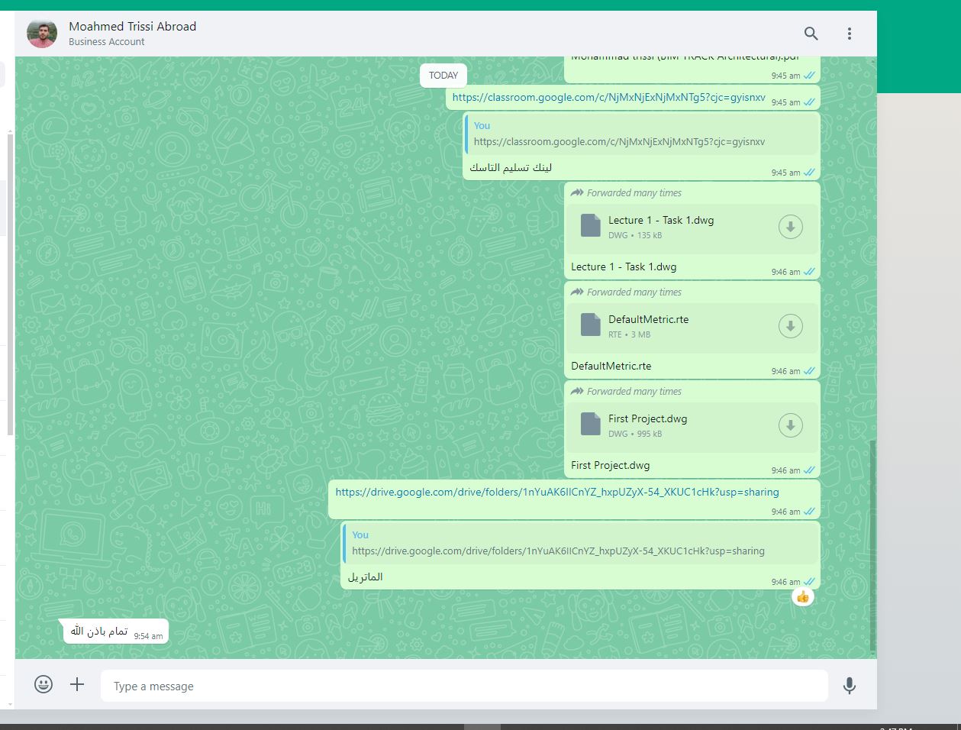Download First Project.dwg file

[x=790, y=425]
